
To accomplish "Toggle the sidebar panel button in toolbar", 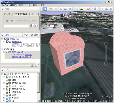I will coord(45,9).
